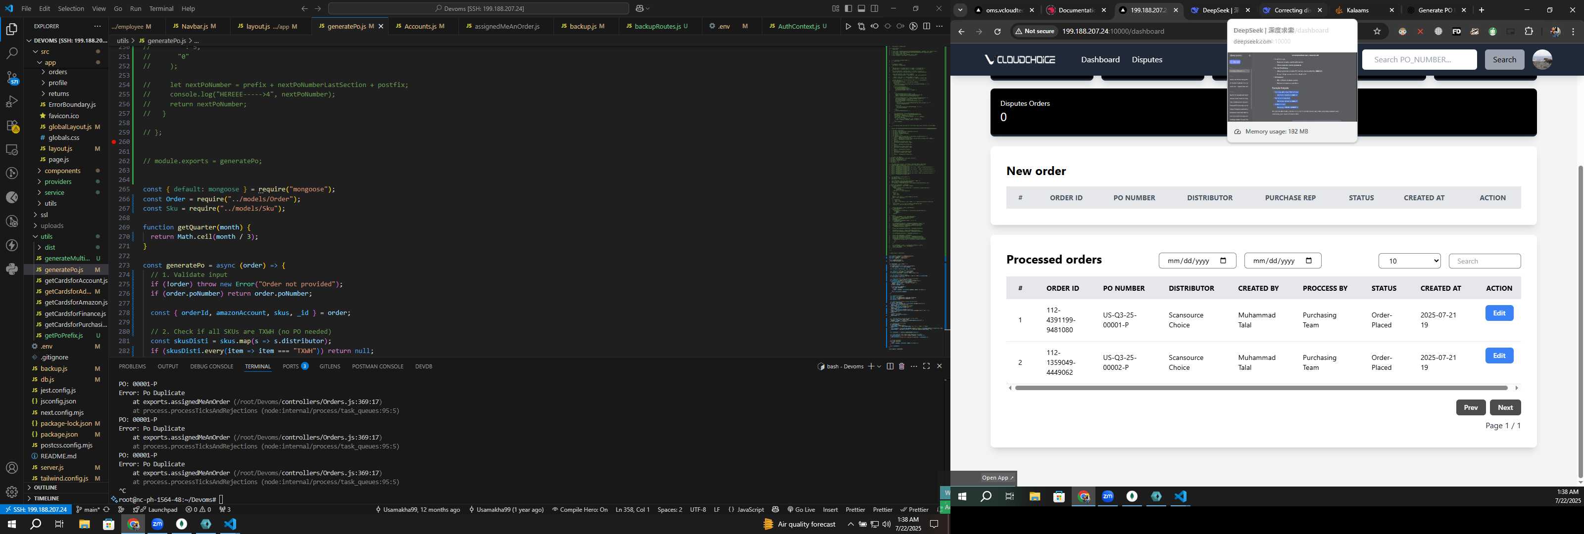Click the Next pagination button
The width and height of the screenshot is (1584, 534).
1505,407
